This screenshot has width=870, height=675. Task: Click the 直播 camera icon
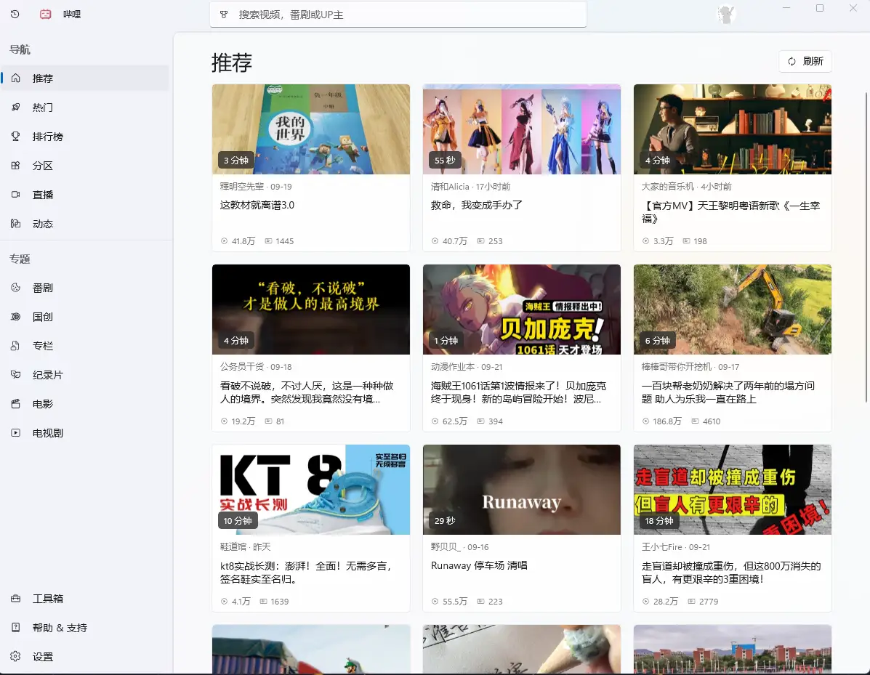coord(15,195)
